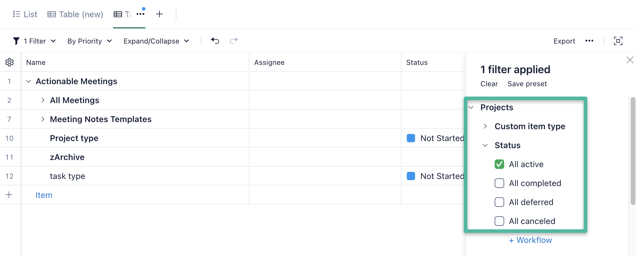Open the By Priority sorting dropdown
This screenshot has height=256, width=636.
[x=89, y=41]
